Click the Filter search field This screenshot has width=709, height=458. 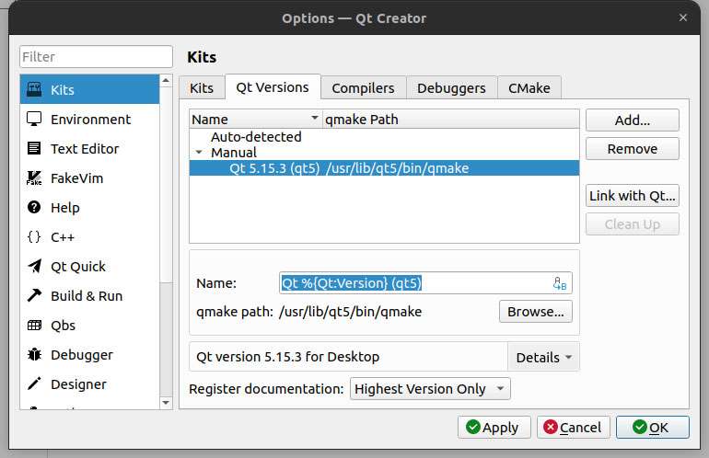coord(96,57)
